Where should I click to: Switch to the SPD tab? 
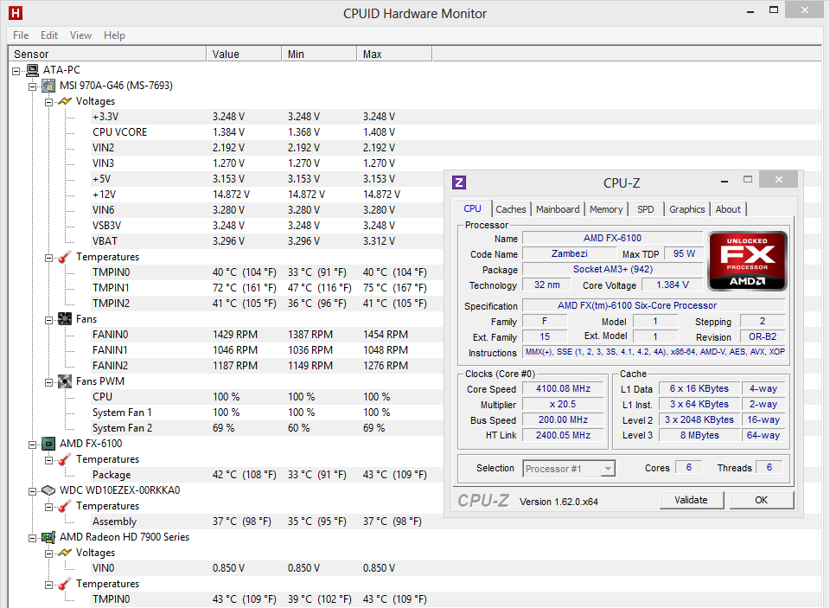(645, 209)
